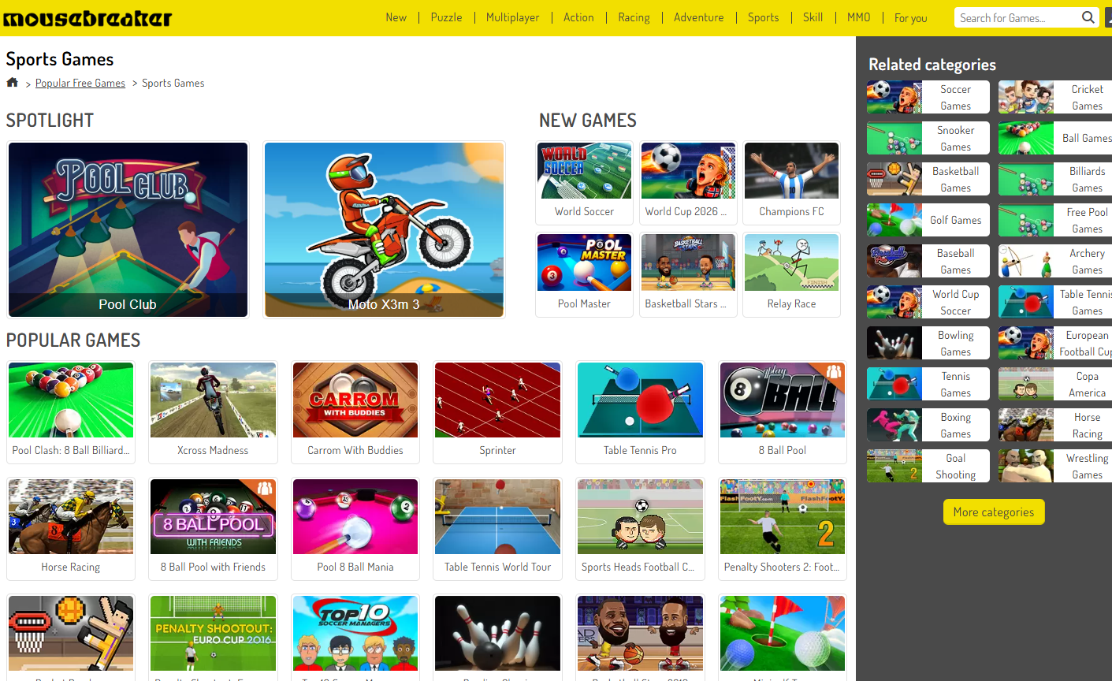Open the Cricket Games category icon
Screen dimensions: 1112x681
click(1026, 98)
